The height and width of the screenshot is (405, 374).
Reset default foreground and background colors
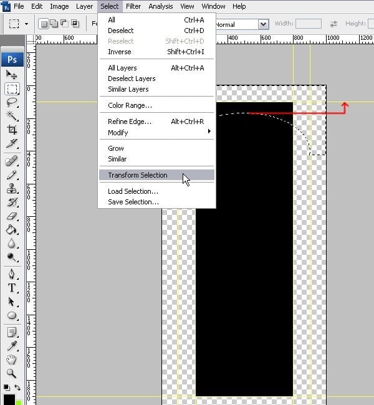tap(7, 388)
